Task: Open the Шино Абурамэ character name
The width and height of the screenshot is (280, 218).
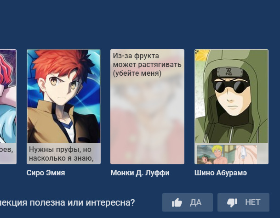Action: click(221, 173)
